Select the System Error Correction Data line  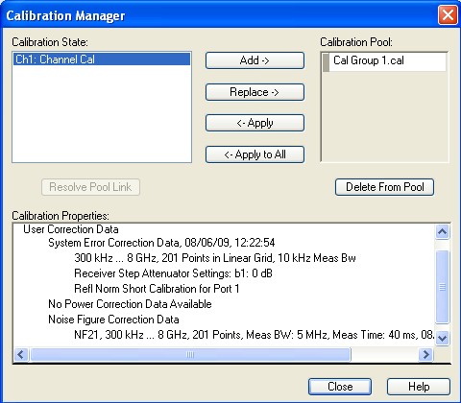coord(161,243)
